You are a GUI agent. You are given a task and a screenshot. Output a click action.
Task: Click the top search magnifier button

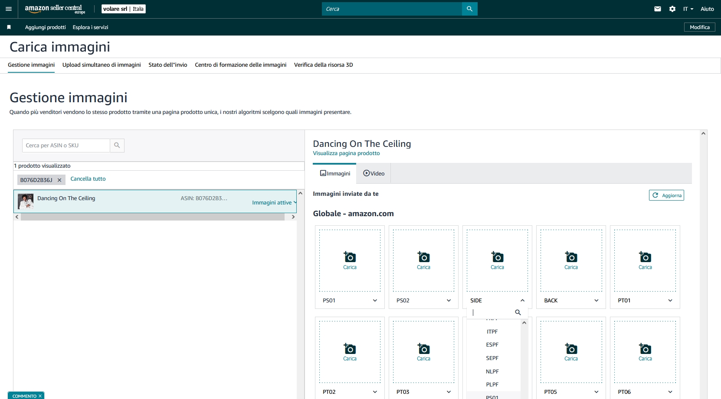coord(469,9)
